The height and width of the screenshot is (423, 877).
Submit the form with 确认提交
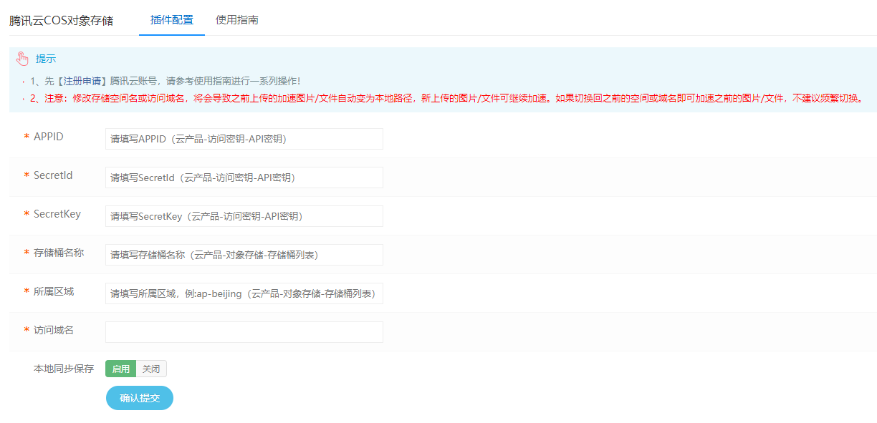coord(140,398)
